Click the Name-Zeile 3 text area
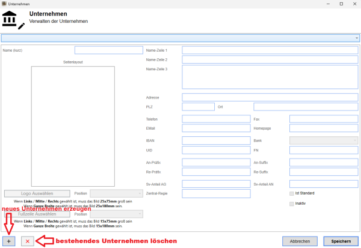Viewport: 361px width, 248px height. [x=270, y=77]
